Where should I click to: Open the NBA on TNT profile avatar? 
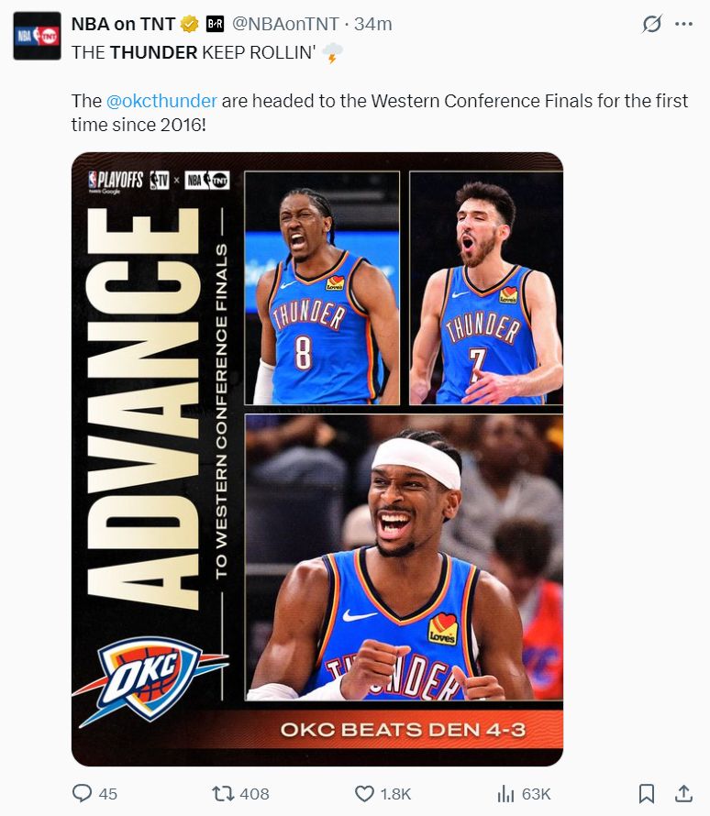37,36
